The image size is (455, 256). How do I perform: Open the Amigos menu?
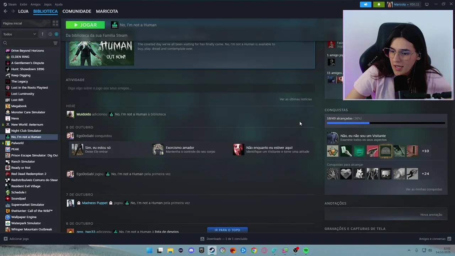click(x=36, y=4)
